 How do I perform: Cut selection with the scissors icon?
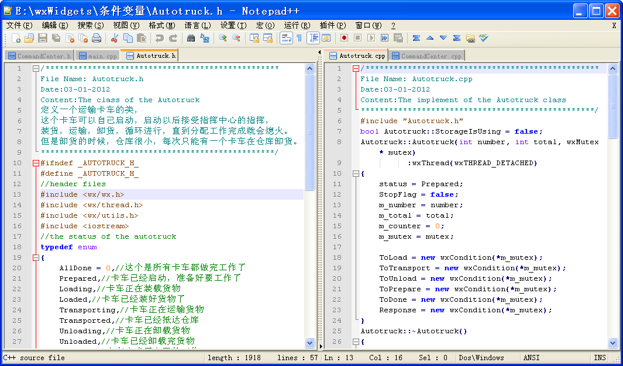tap(115, 38)
